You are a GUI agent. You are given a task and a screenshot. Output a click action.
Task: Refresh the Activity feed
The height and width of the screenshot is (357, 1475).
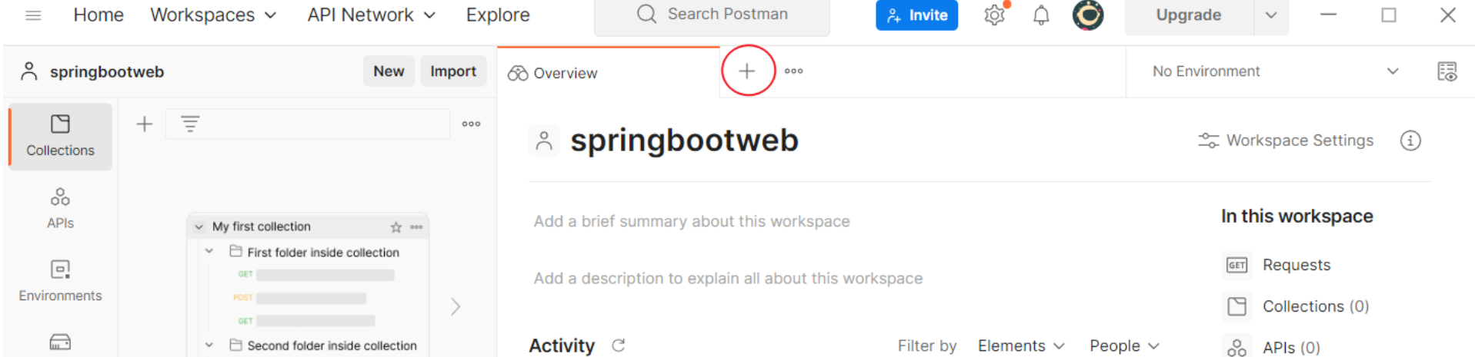click(x=618, y=345)
